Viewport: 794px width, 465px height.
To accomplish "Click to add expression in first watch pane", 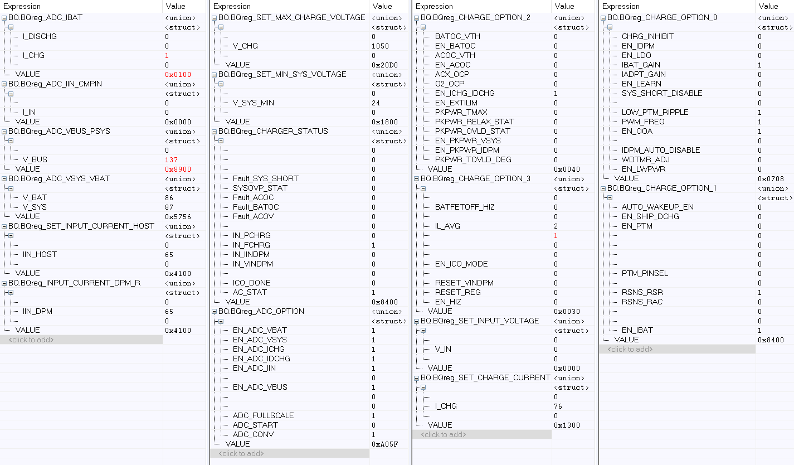I will (81, 340).
